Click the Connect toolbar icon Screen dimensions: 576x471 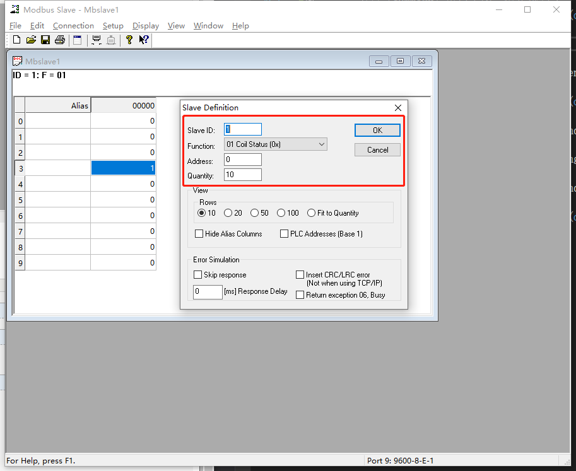(x=97, y=40)
